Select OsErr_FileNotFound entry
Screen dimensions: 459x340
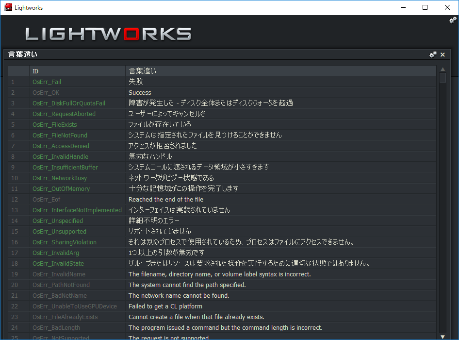77,136
